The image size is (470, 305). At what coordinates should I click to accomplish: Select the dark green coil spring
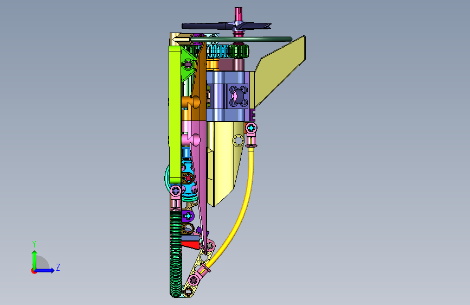[x=176, y=253]
